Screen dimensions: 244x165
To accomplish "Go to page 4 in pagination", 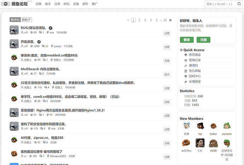I will 151,20.
